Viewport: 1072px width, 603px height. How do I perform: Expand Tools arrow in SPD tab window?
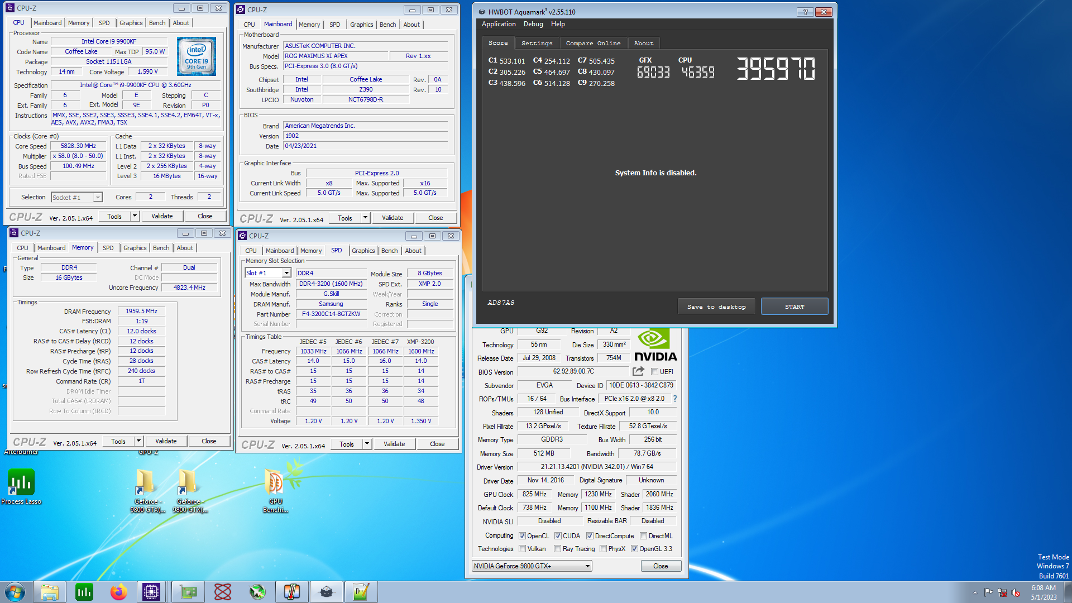367,444
